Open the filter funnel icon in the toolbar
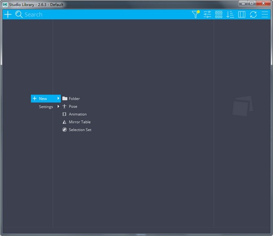The width and height of the screenshot is (273, 236). (x=195, y=15)
